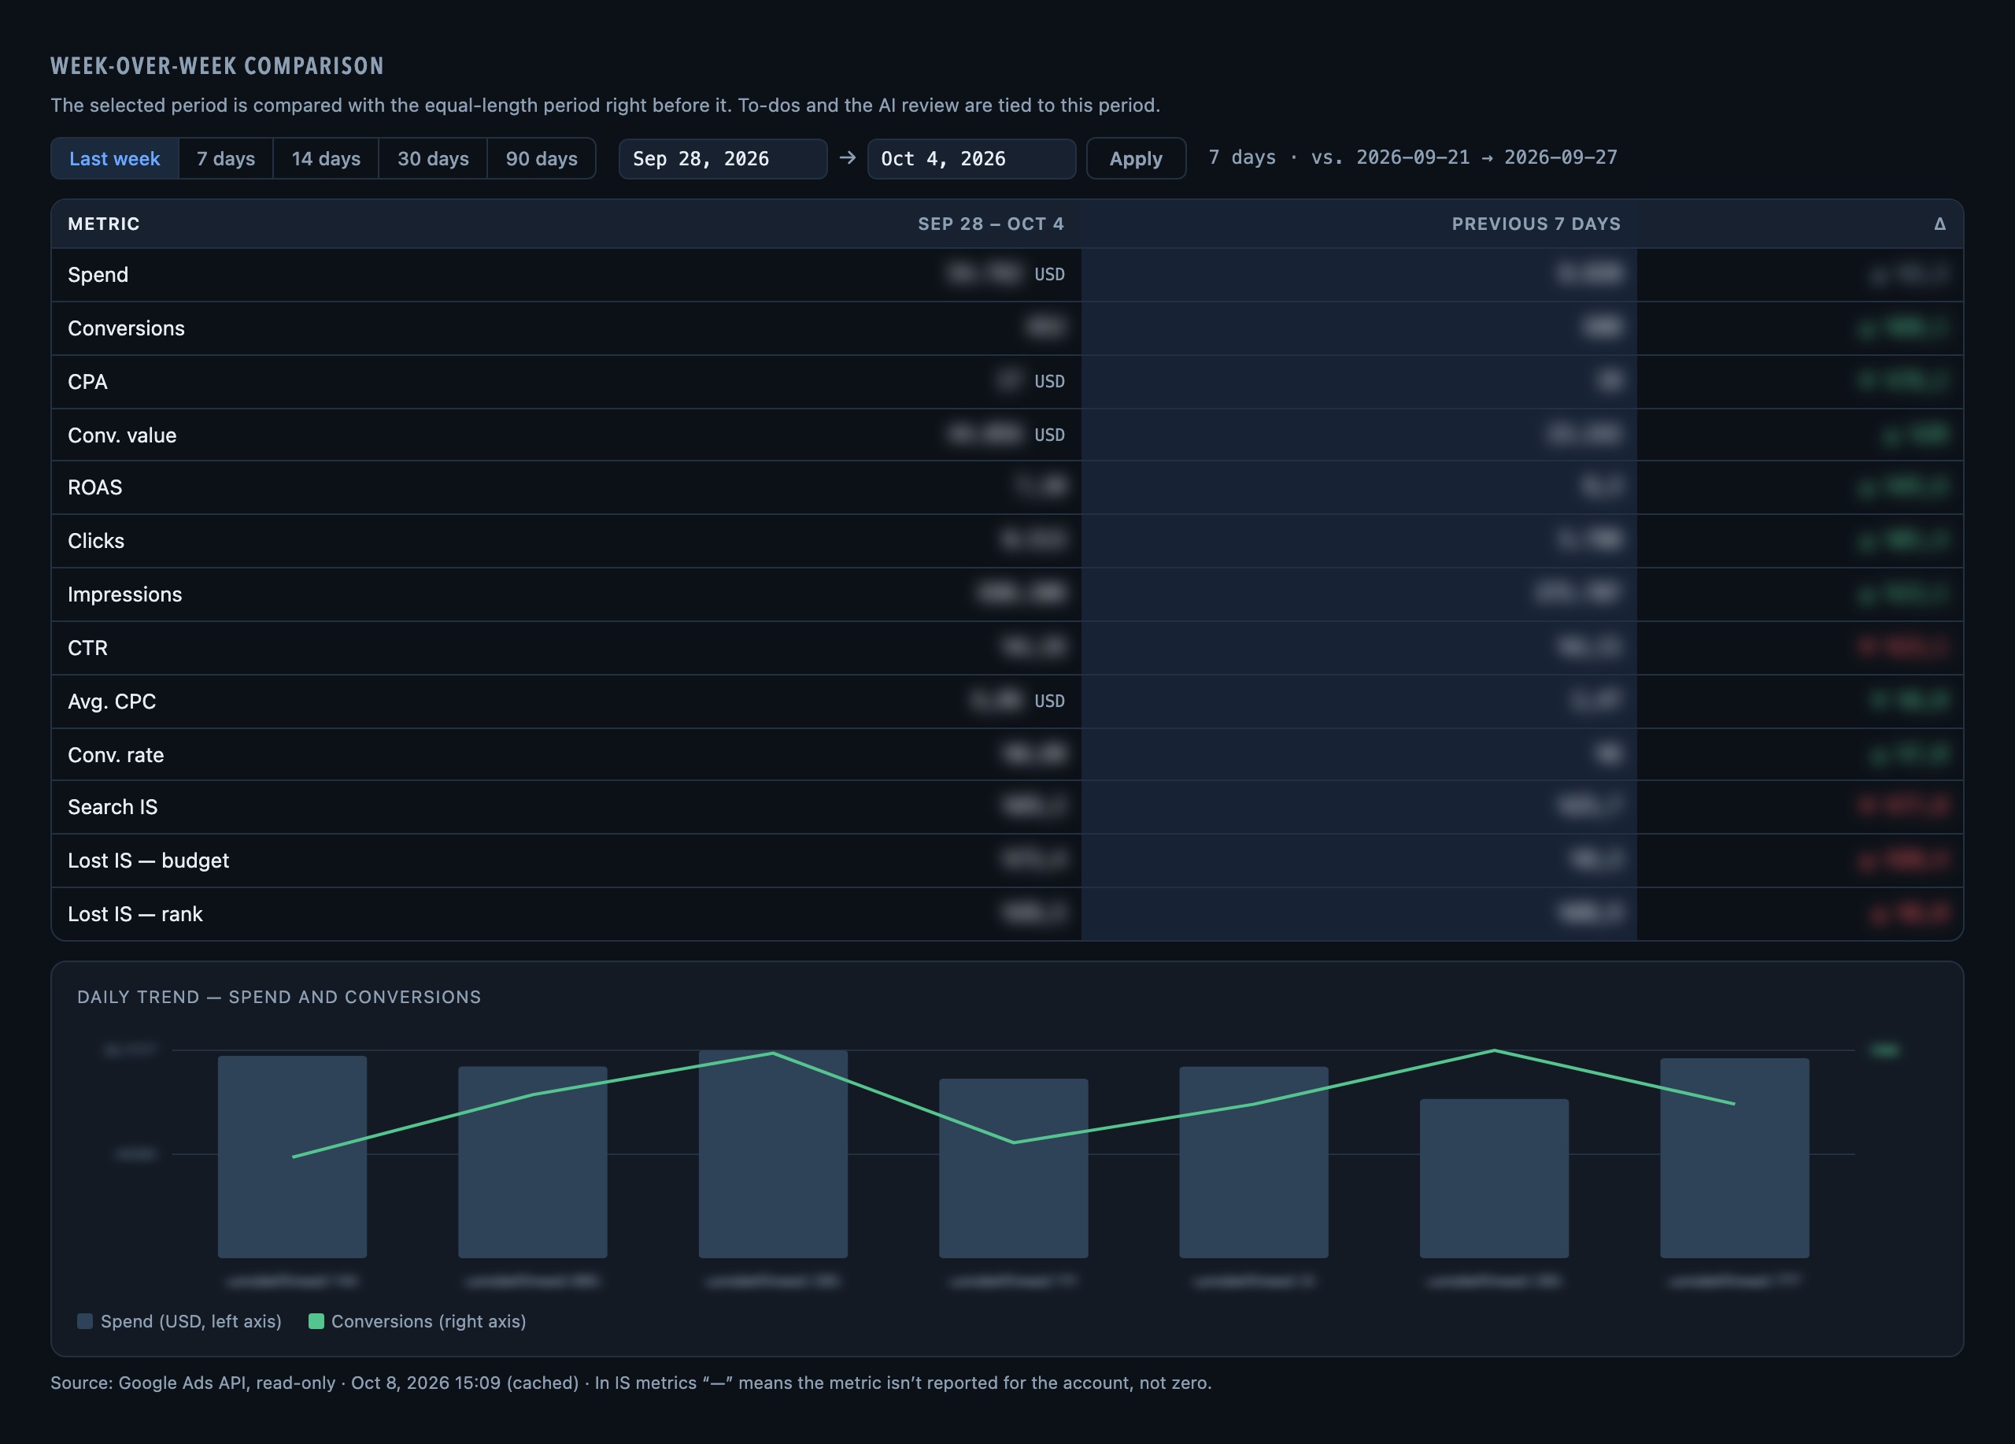Select the Conv. rate row

tap(1007, 754)
